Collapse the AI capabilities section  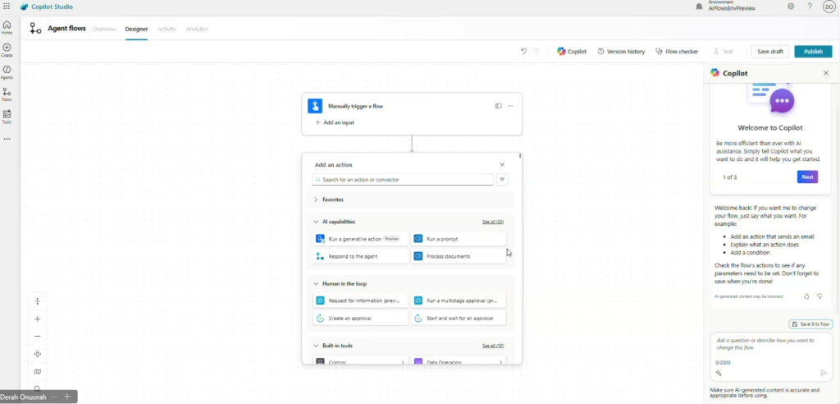click(x=316, y=222)
